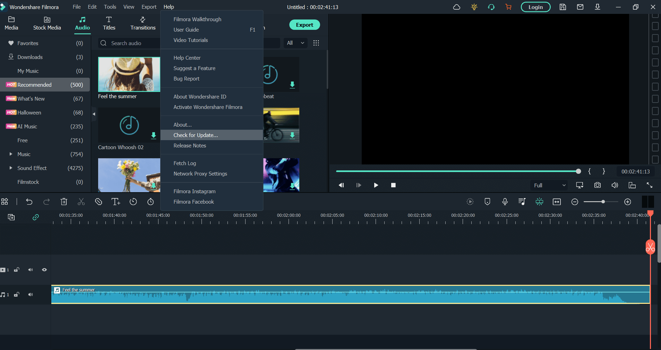Split clip with the scissors icon
This screenshot has height=350, width=661.
tap(81, 202)
